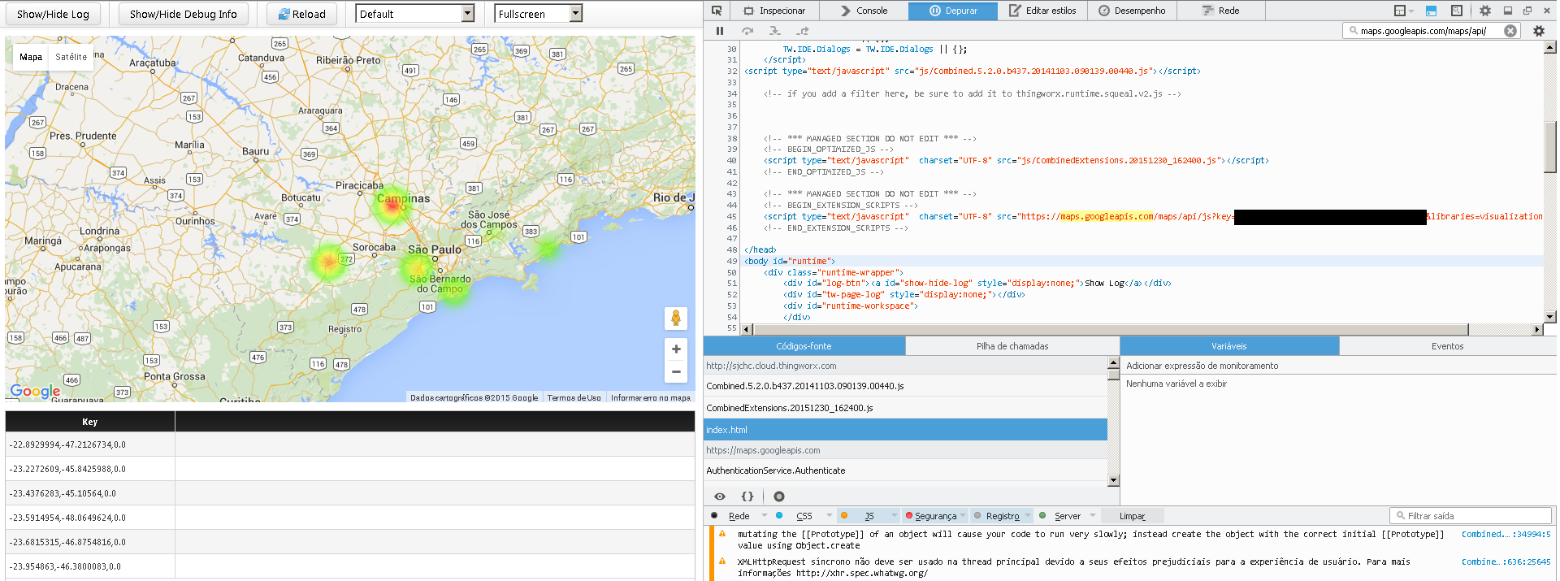Image resolution: width=1560 pixels, height=581 pixels.
Task: Expand the Segurança filter dropdown arrow
Action: (963, 516)
